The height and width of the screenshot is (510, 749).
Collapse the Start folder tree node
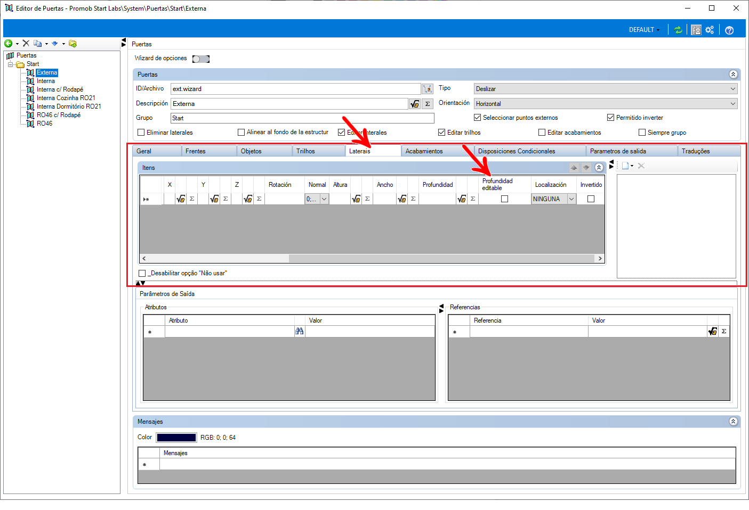point(10,64)
